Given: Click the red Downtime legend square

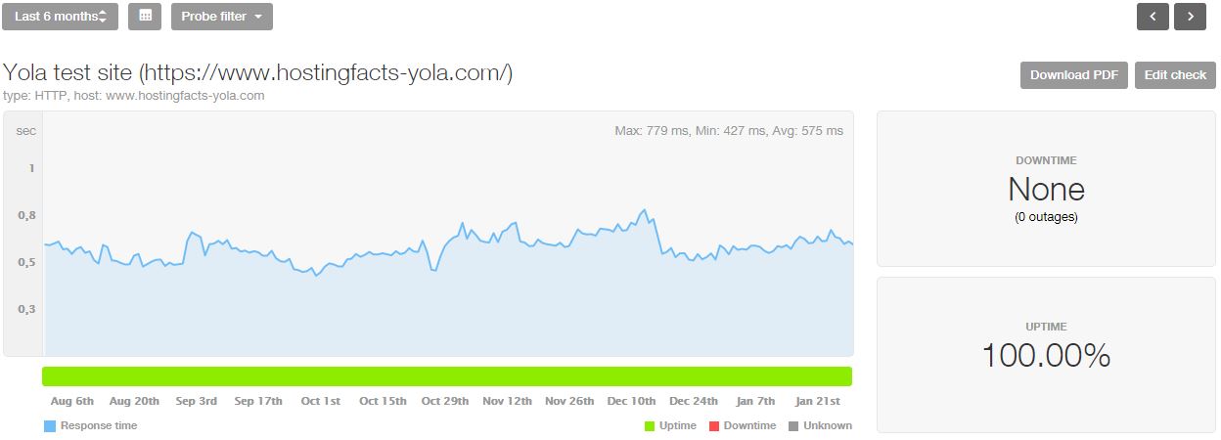Looking at the screenshot, I should [714, 426].
